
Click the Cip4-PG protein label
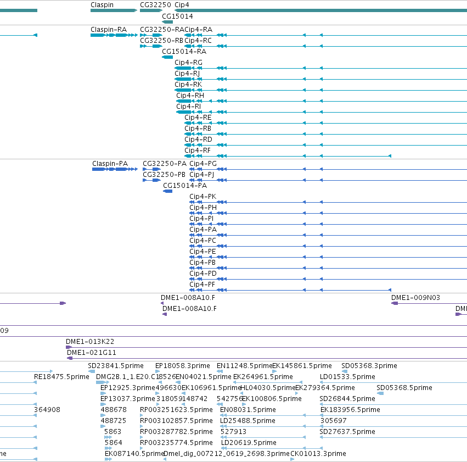(203, 164)
